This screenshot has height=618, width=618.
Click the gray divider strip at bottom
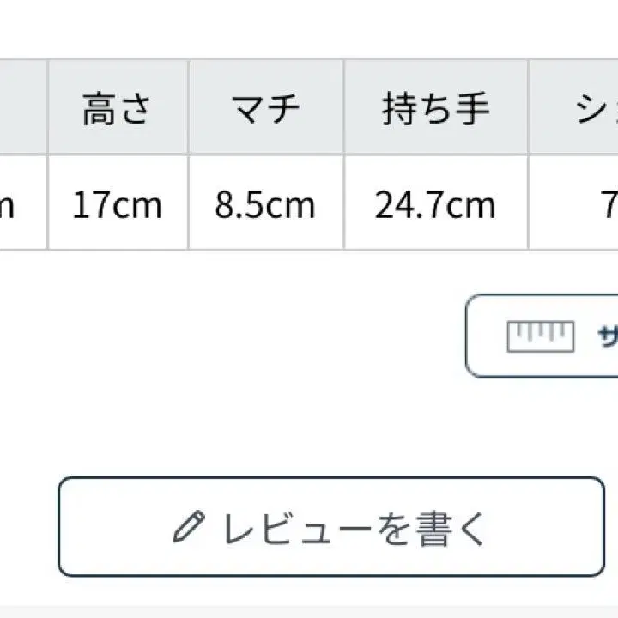click(309, 610)
